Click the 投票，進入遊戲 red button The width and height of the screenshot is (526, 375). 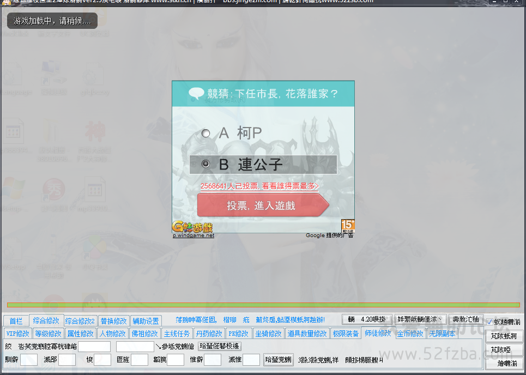tap(263, 205)
